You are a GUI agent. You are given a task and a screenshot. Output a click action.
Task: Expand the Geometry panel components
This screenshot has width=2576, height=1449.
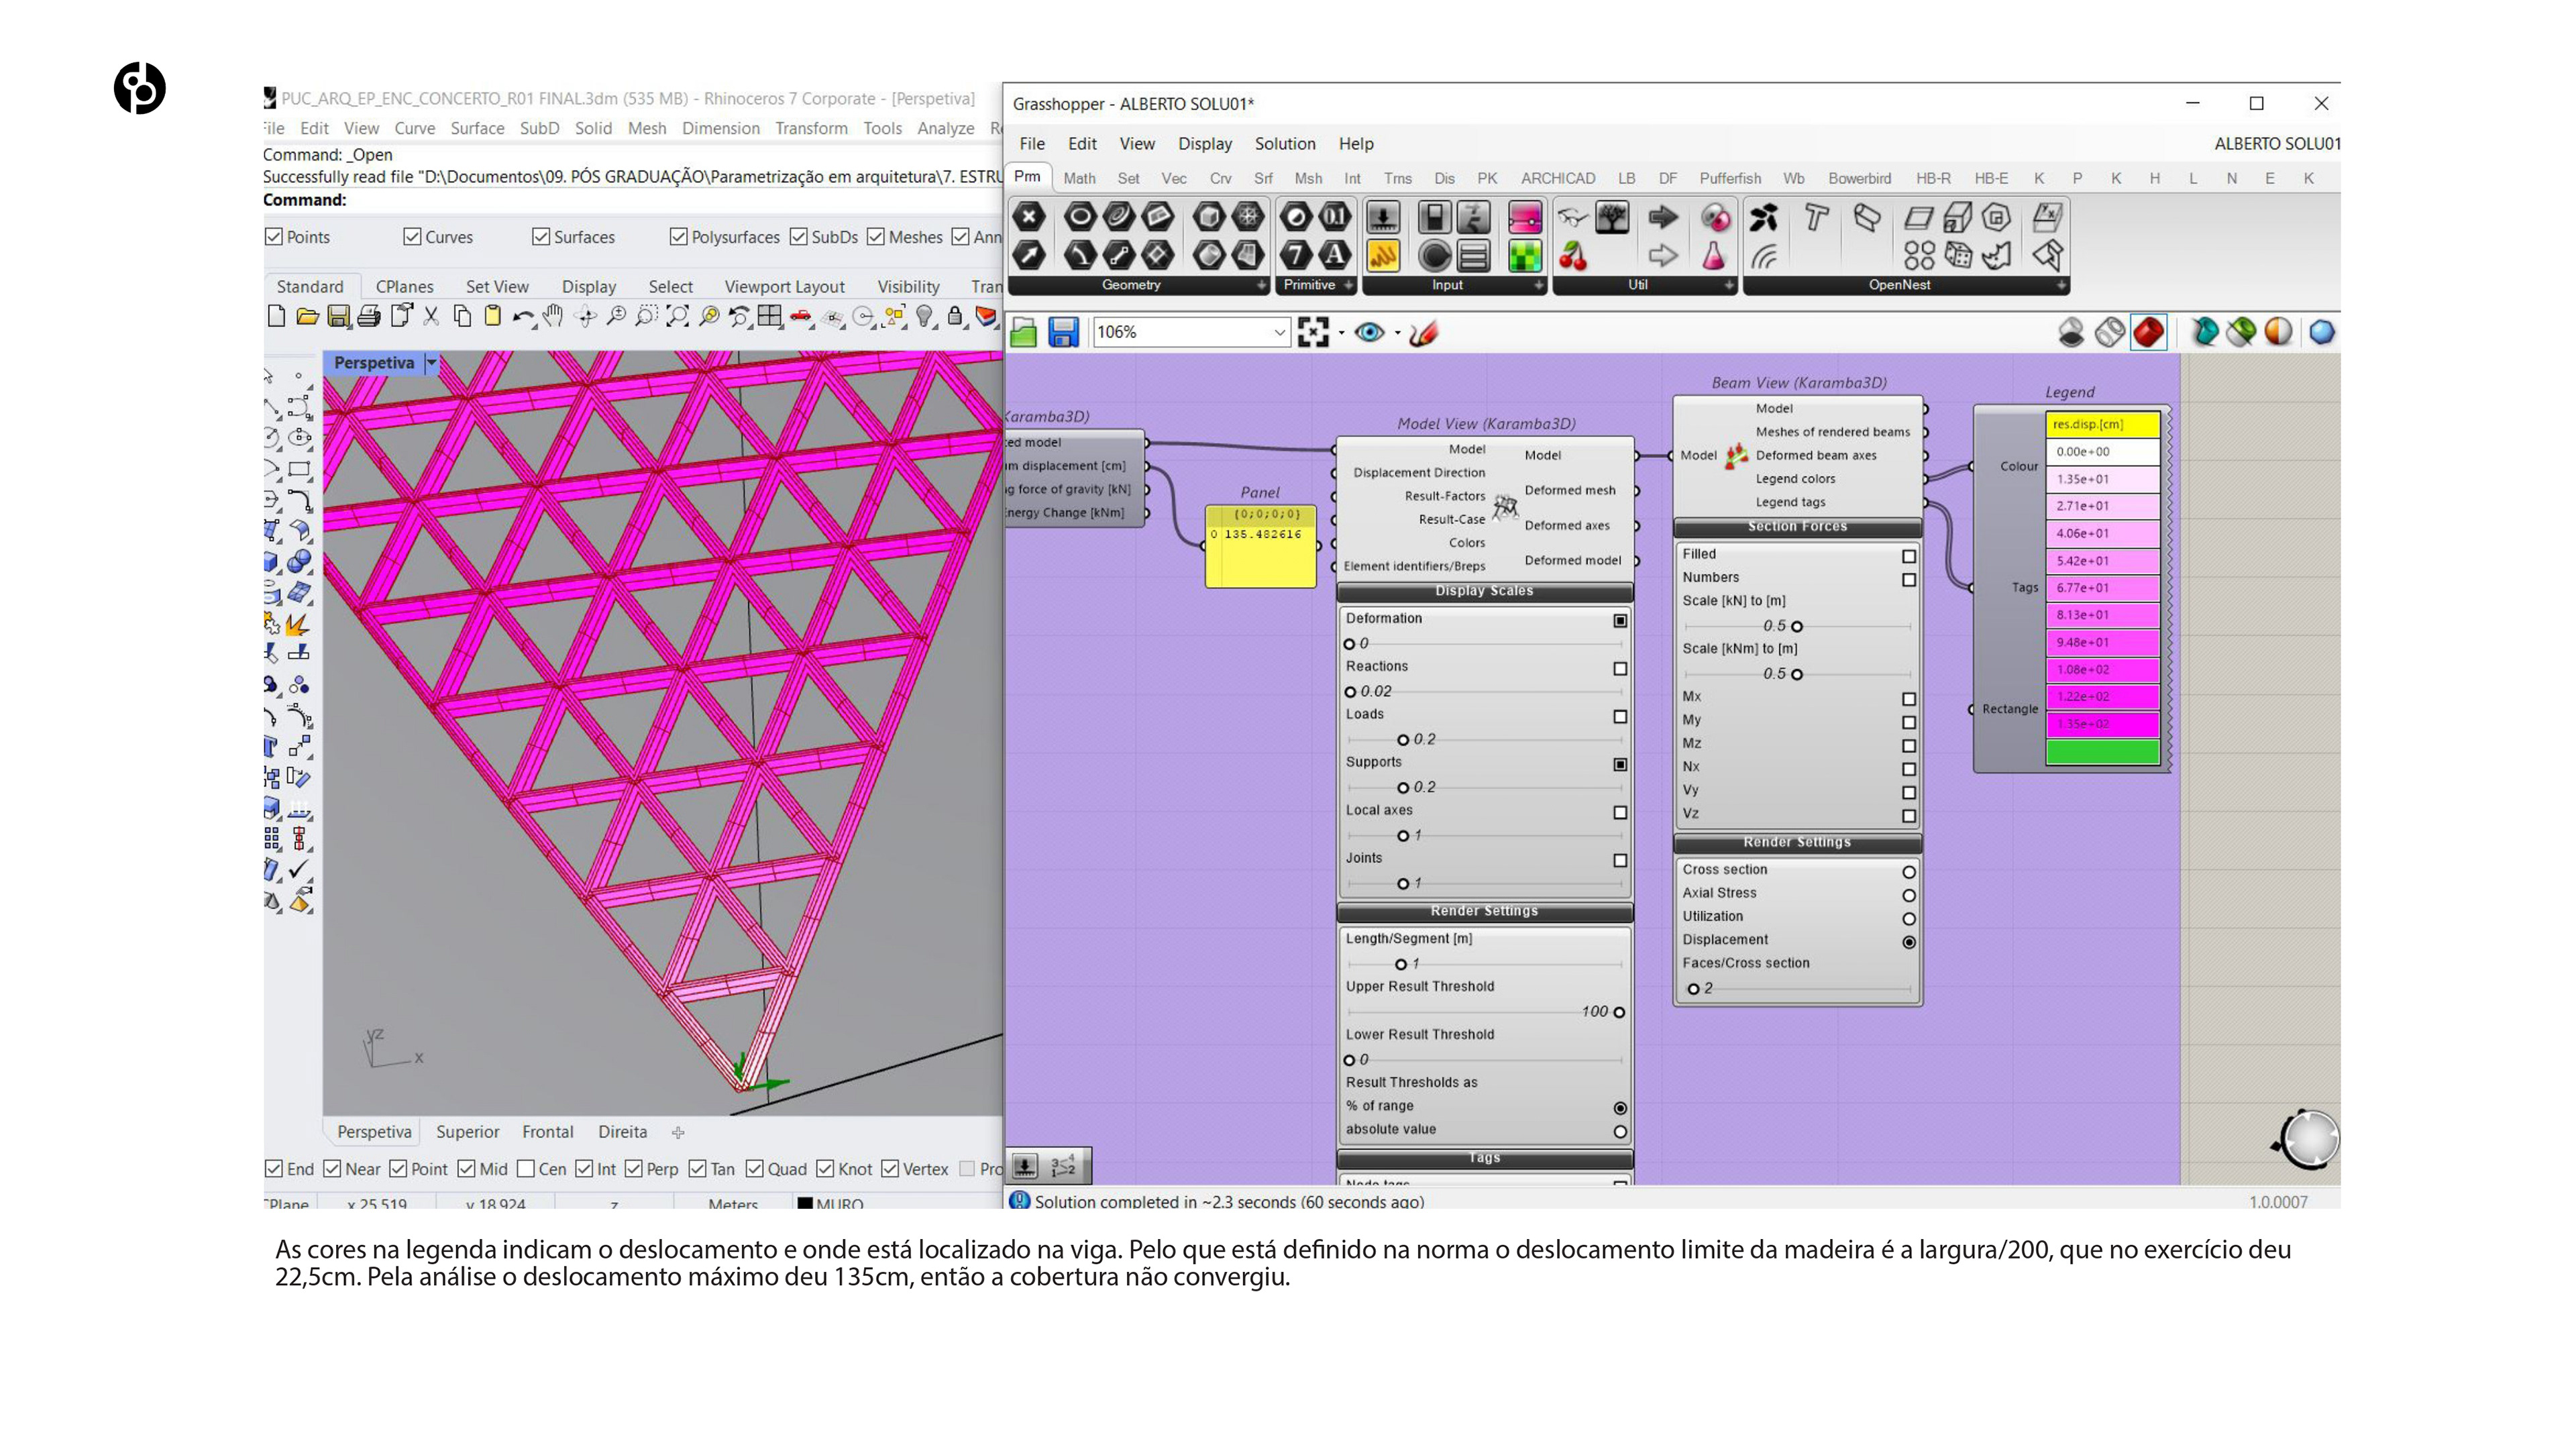tap(1261, 285)
